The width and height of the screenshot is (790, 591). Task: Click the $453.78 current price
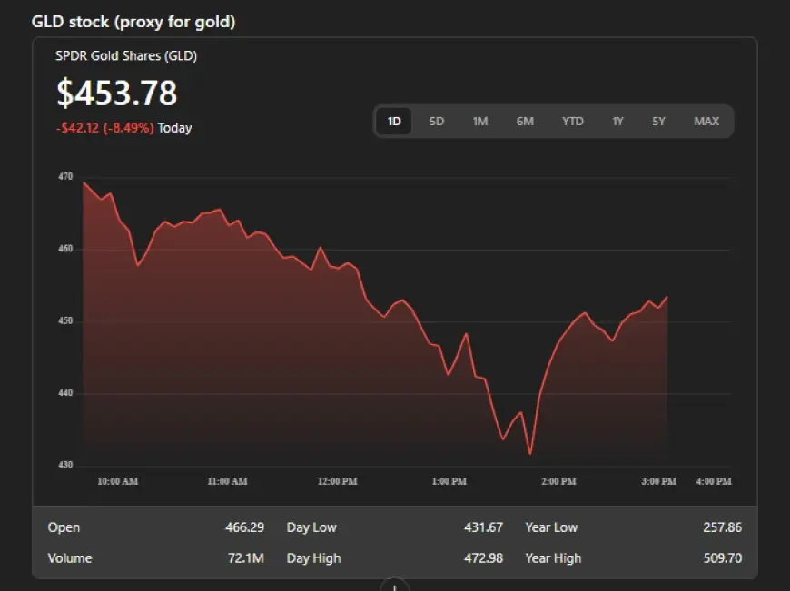coord(117,94)
